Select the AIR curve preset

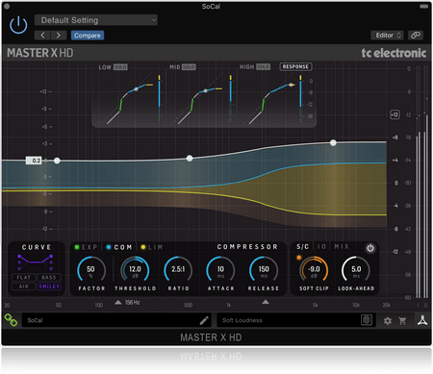[23, 287]
